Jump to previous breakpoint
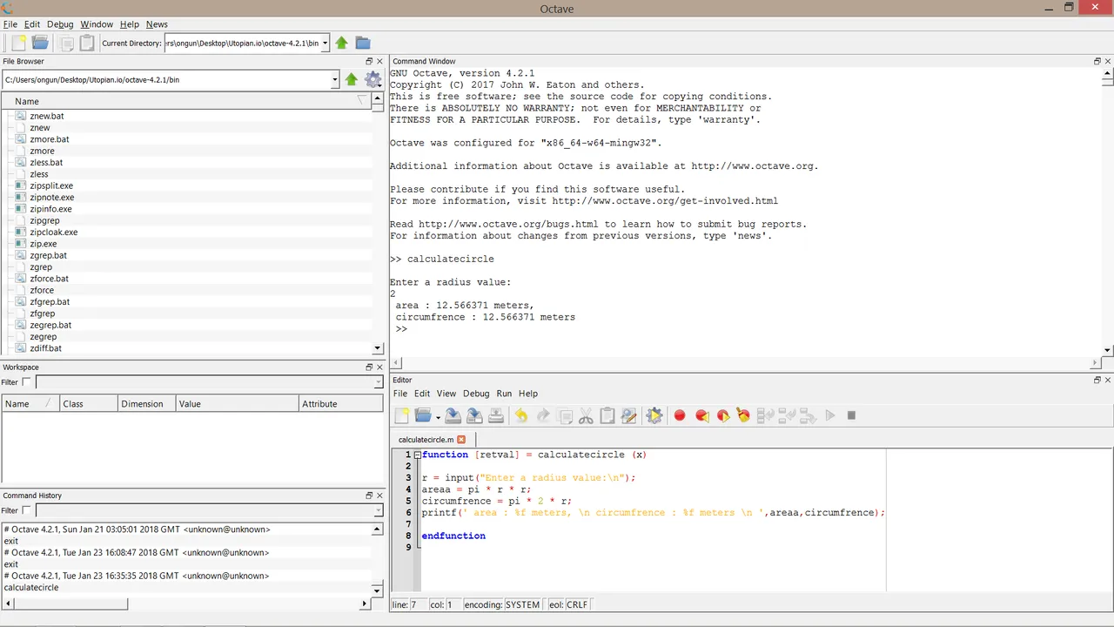1114x627 pixels. pos(701,415)
